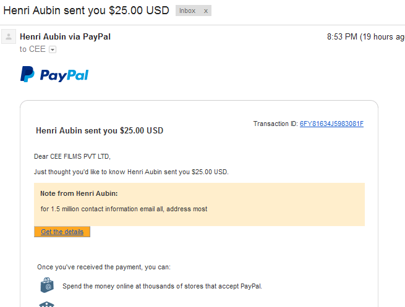Click sender name Henri Aubin via PayPal
405x307 pixels.
65,36
